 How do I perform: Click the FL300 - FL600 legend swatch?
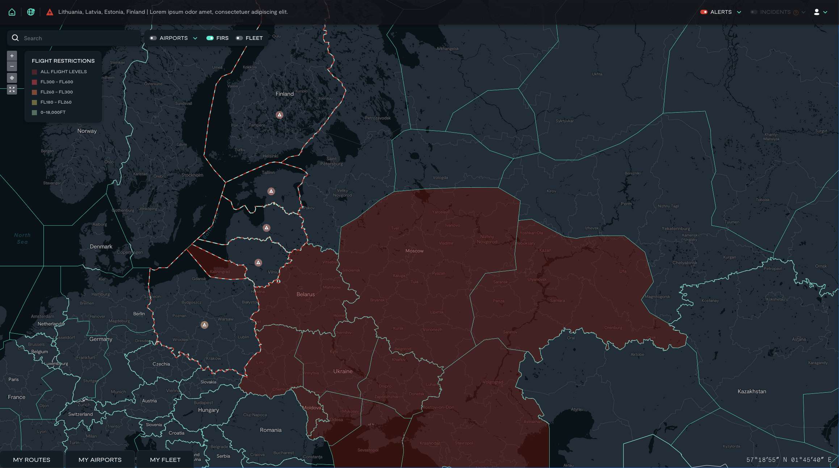point(34,82)
